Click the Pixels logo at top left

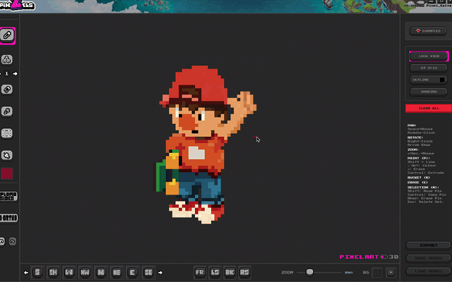[x=17, y=5]
